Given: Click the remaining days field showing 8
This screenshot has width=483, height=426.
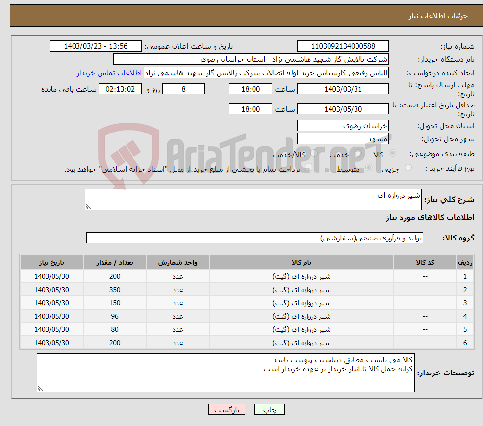Looking at the screenshot, I should (x=183, y=89).
